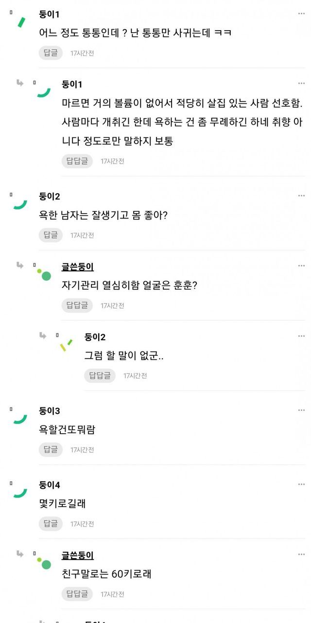
Task: Expand options for 친구말로는 60키로래 reply
Action: pyautogui.click(x=301, y=555)
